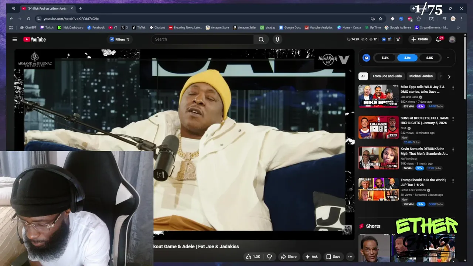Open the notifications bell

pos(439,39)
